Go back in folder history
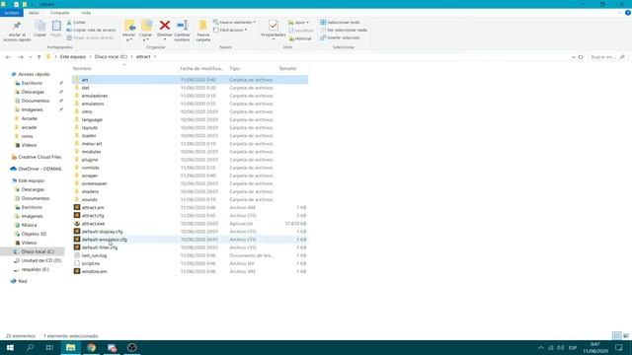 8,57
